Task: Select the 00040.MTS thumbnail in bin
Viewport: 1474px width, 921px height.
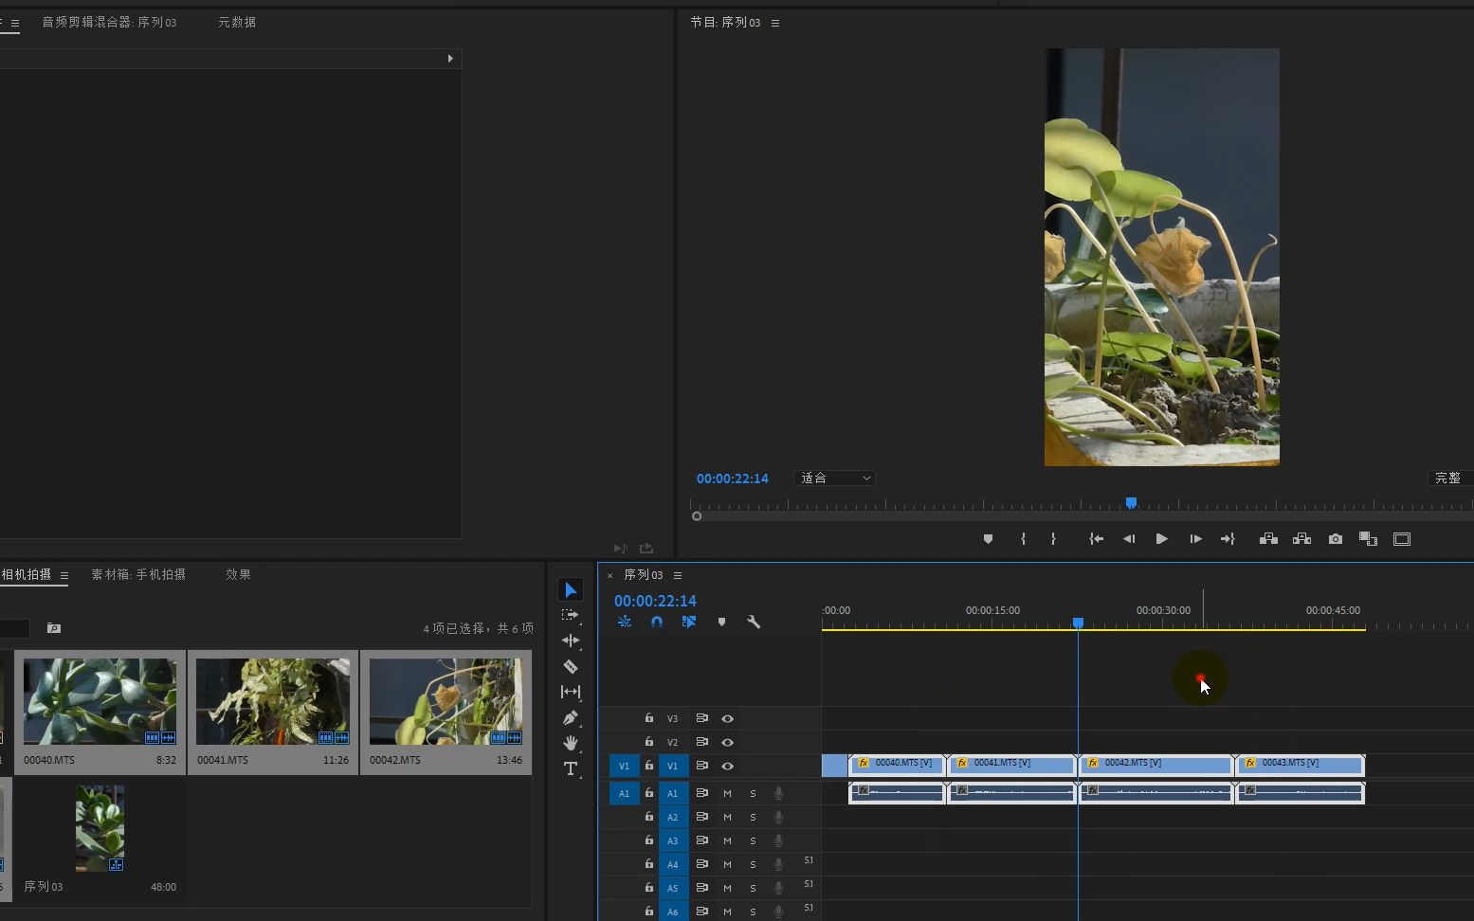Action: [100, 701]
